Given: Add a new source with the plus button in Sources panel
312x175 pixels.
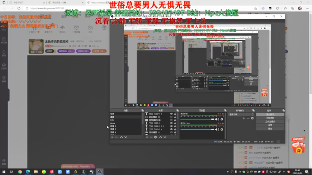Looking at the screenshot, I should pos(147,137).
